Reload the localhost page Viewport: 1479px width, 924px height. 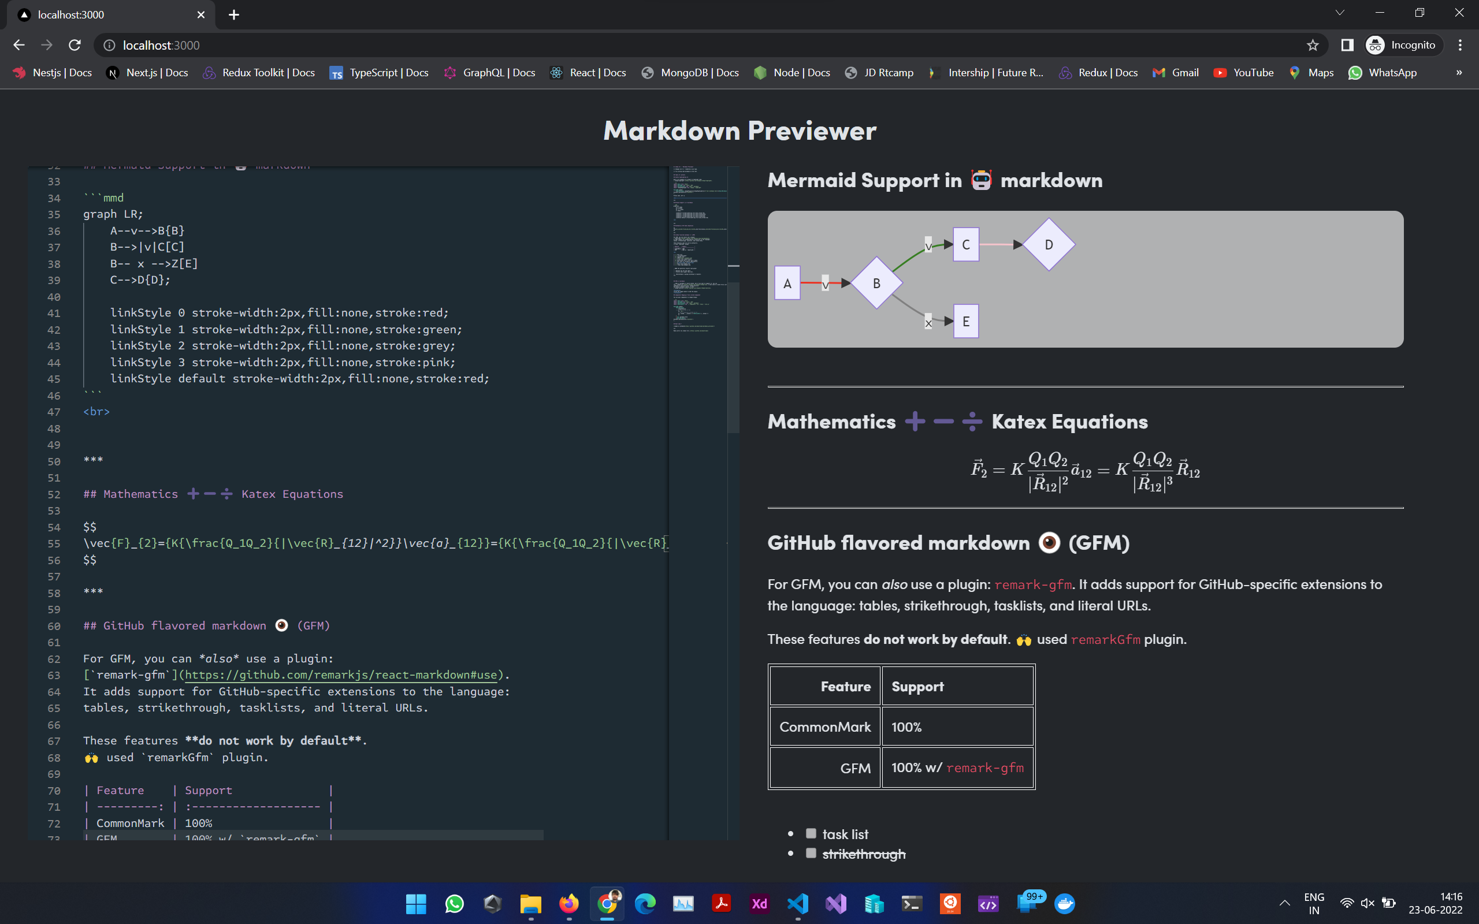pos(75,45)
